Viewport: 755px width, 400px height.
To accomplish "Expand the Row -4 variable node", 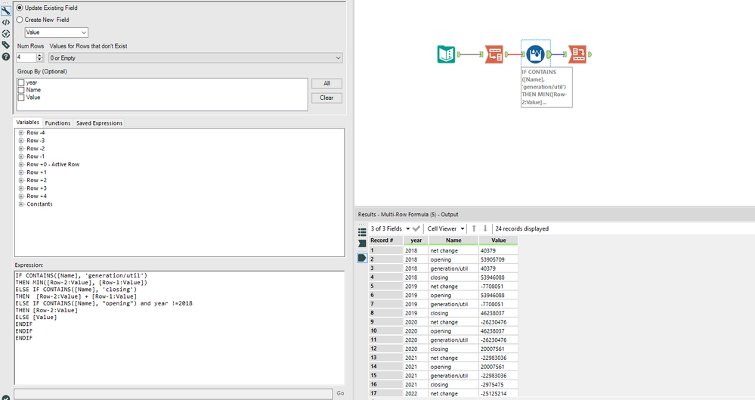I will pos(21,132).
